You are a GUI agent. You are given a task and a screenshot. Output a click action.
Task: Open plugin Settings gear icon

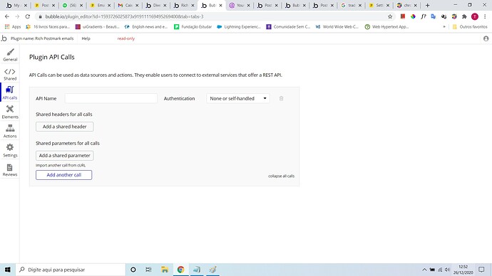tap(10, 147)
